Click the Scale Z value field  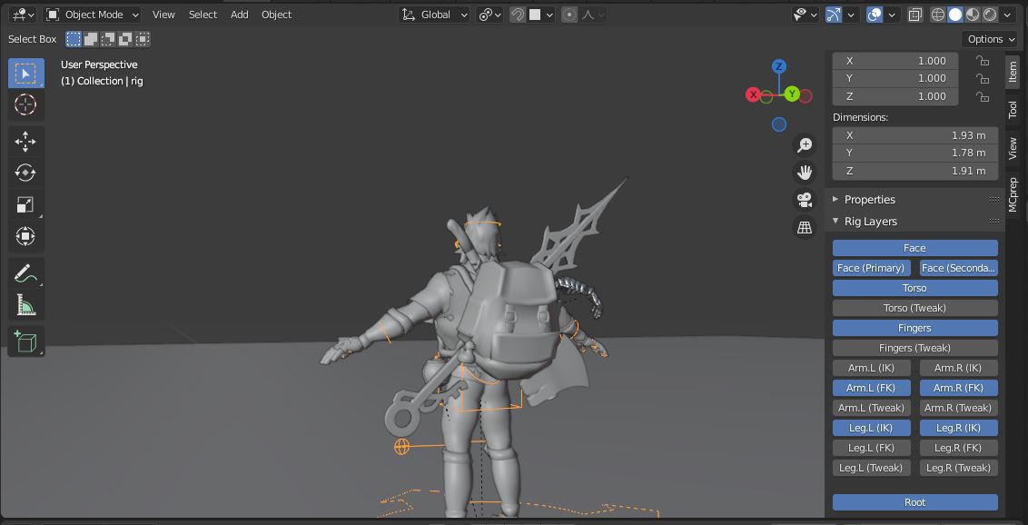pos(895,96)
